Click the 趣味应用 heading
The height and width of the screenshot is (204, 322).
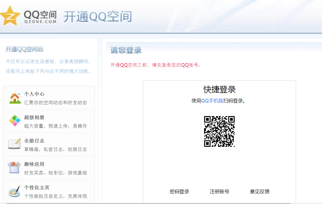tap(34, 164)
